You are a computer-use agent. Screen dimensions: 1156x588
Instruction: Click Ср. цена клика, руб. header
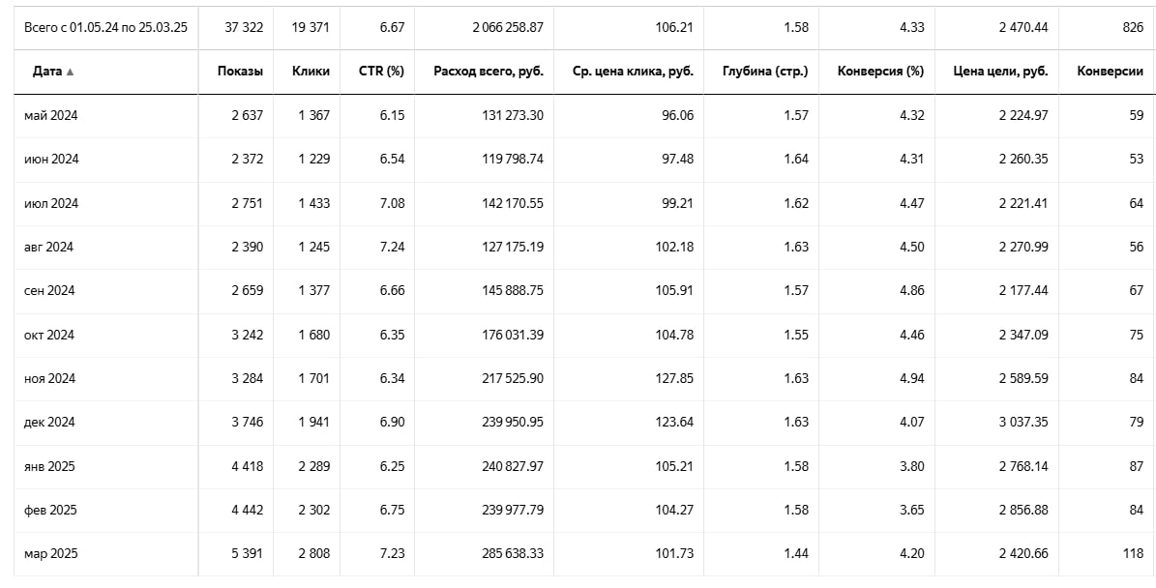(634, 72)
